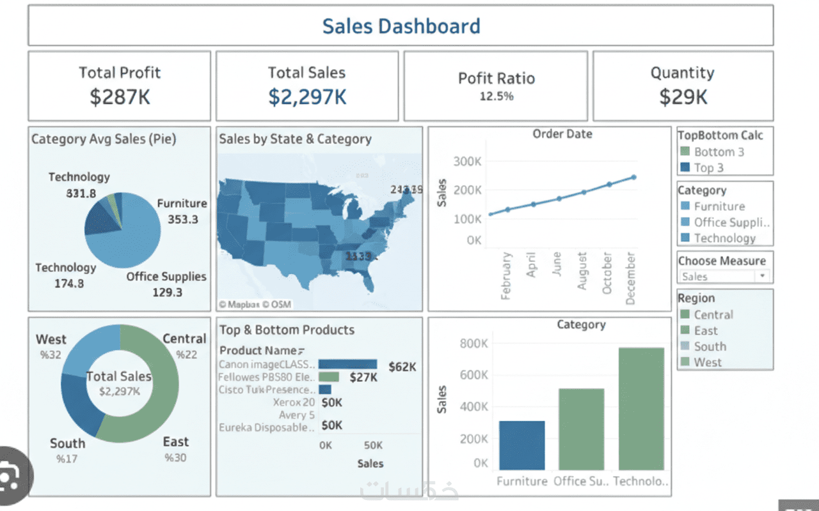Select the Technology swatch in Category legend

(x=685, y=238)
